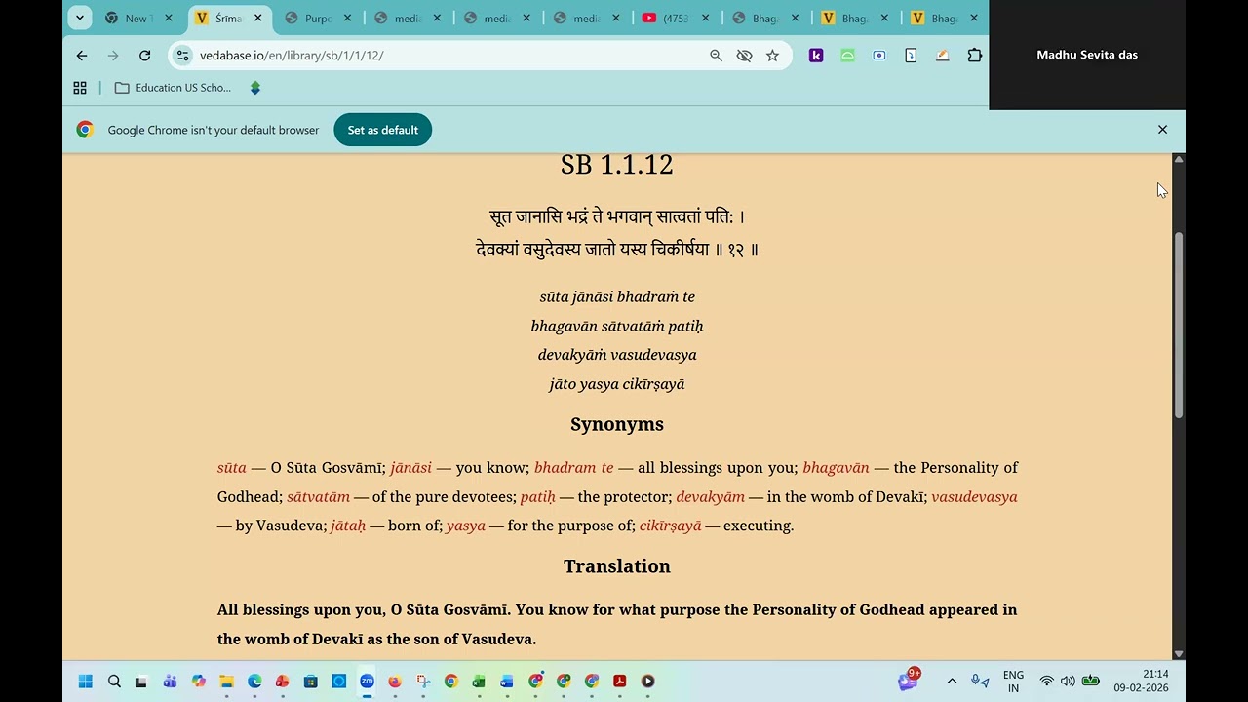
Task: Show hidden system tray icons chevron
Action: (x=952, y=682)
